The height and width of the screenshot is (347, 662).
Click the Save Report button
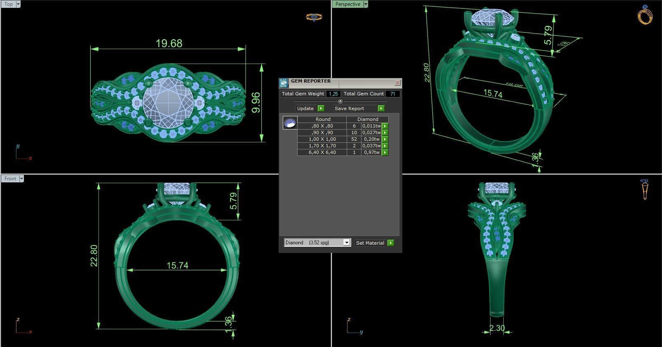click(355, 108)
